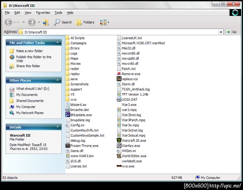Expand the Address bar dropdown
The width and height of the screenshot is (243, 190).
[221, 32]
